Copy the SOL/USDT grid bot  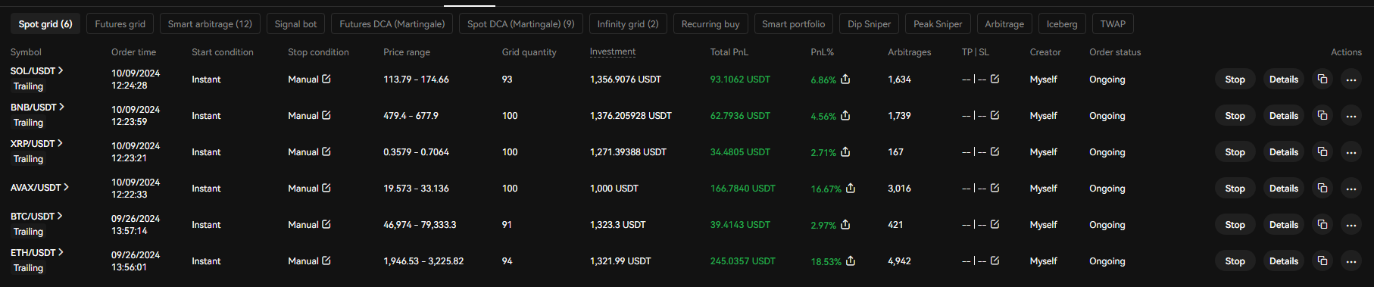click(1322, 79)
